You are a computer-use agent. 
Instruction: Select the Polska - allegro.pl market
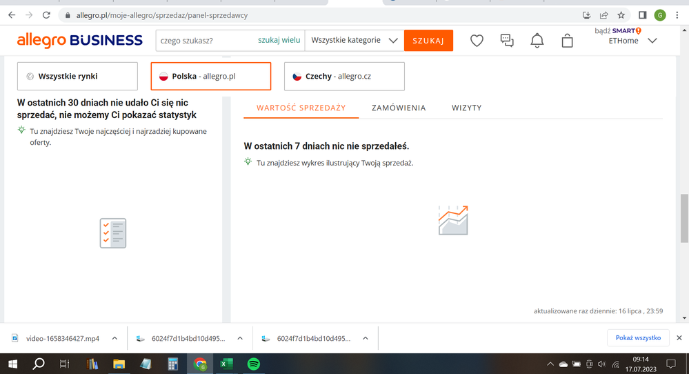coord(211,76)
